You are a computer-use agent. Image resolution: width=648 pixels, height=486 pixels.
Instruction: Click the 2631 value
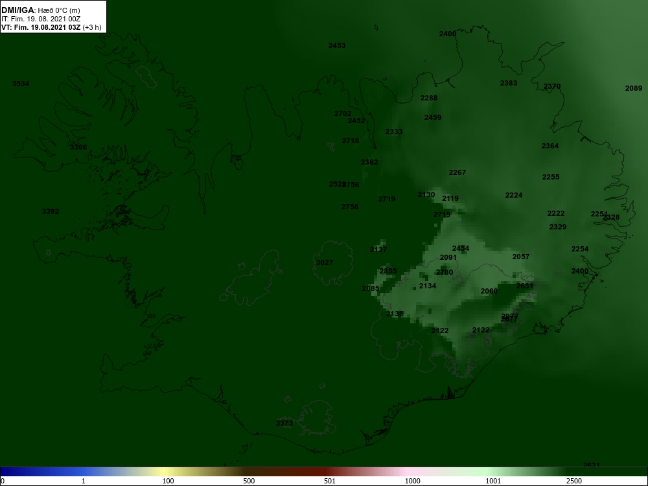524,286
